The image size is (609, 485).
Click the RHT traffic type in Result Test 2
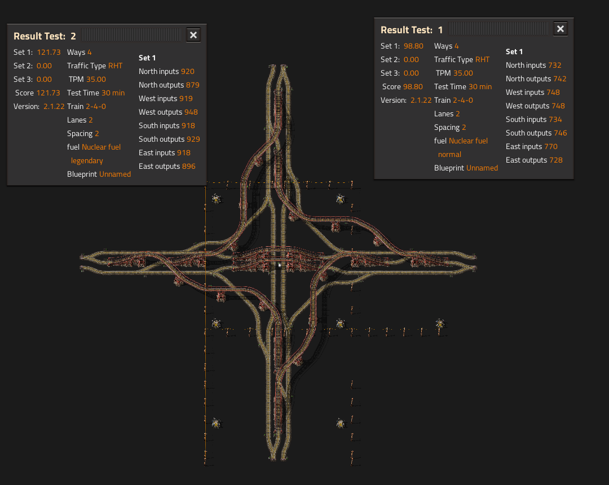[x=115, y=65]
